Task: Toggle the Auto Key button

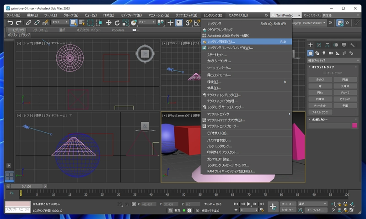Action: (x=288, y=204)
